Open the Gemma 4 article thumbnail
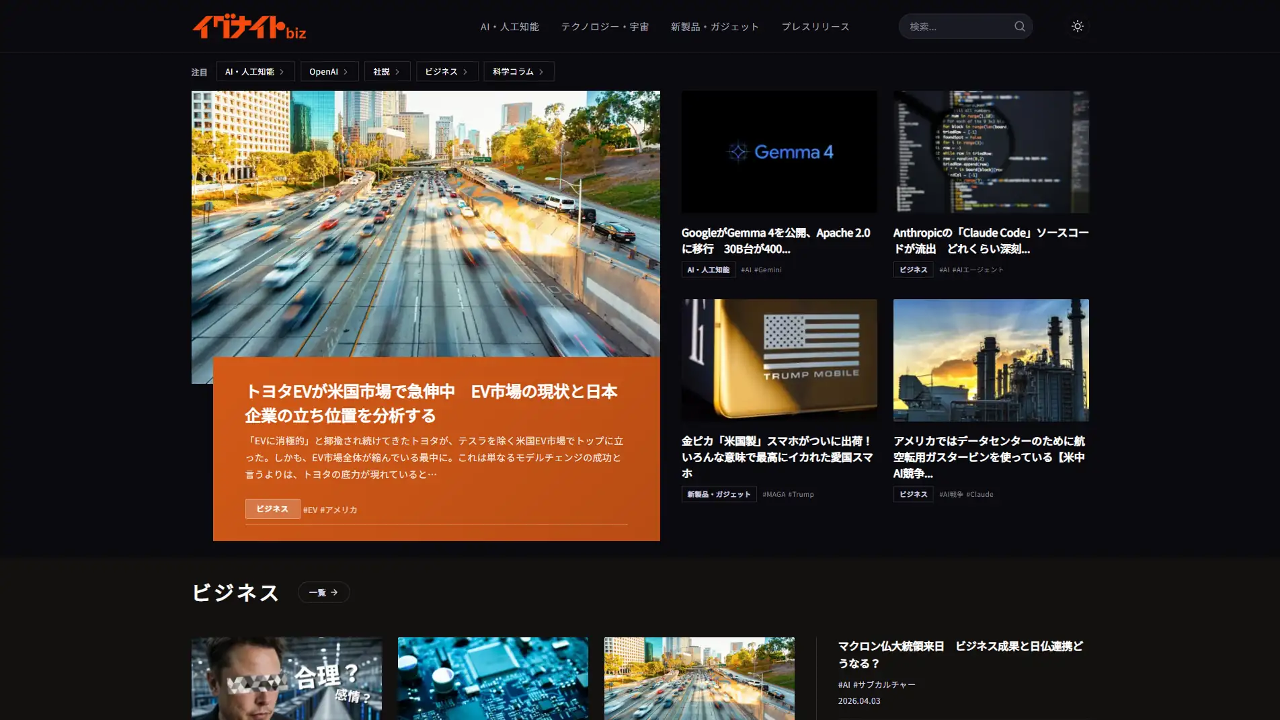 point(779,152)
